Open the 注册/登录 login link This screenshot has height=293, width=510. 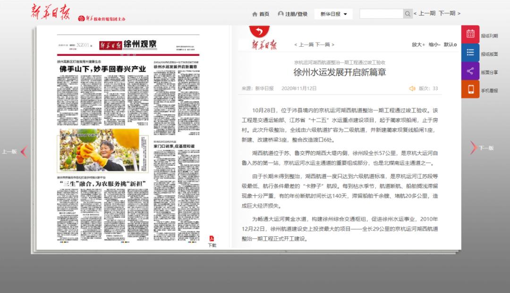pyautogui.click(x=296, y=14)
